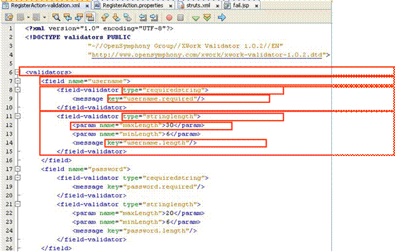Image resolution: width=395 pixels, height=252 pixels.
Task: Click key="password.length" message line
Action: click(x=135, y=231)
